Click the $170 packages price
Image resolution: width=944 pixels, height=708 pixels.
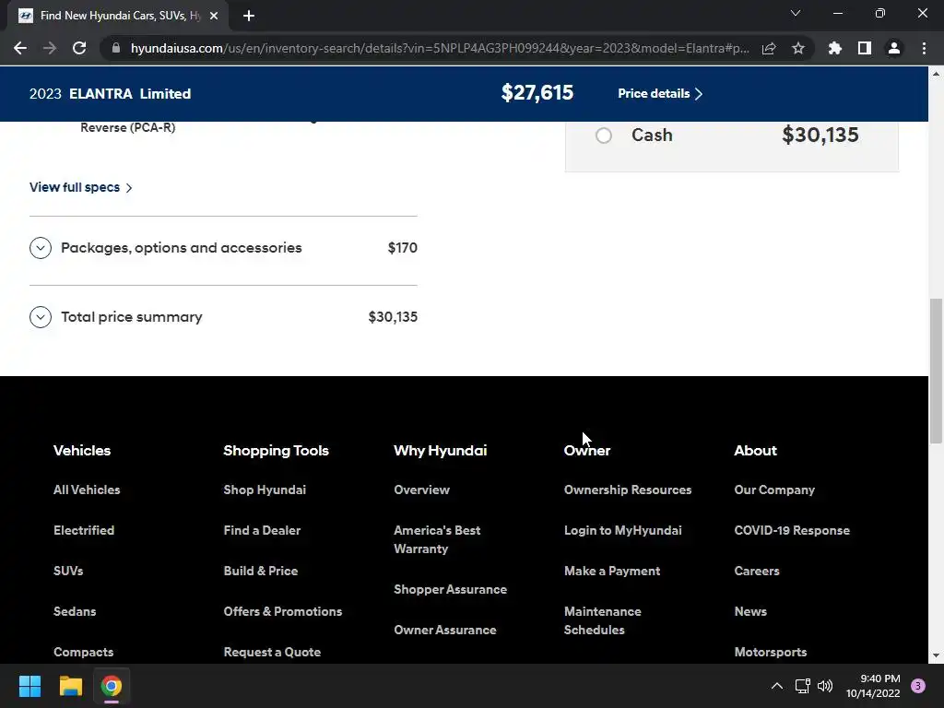click(403, 248)
